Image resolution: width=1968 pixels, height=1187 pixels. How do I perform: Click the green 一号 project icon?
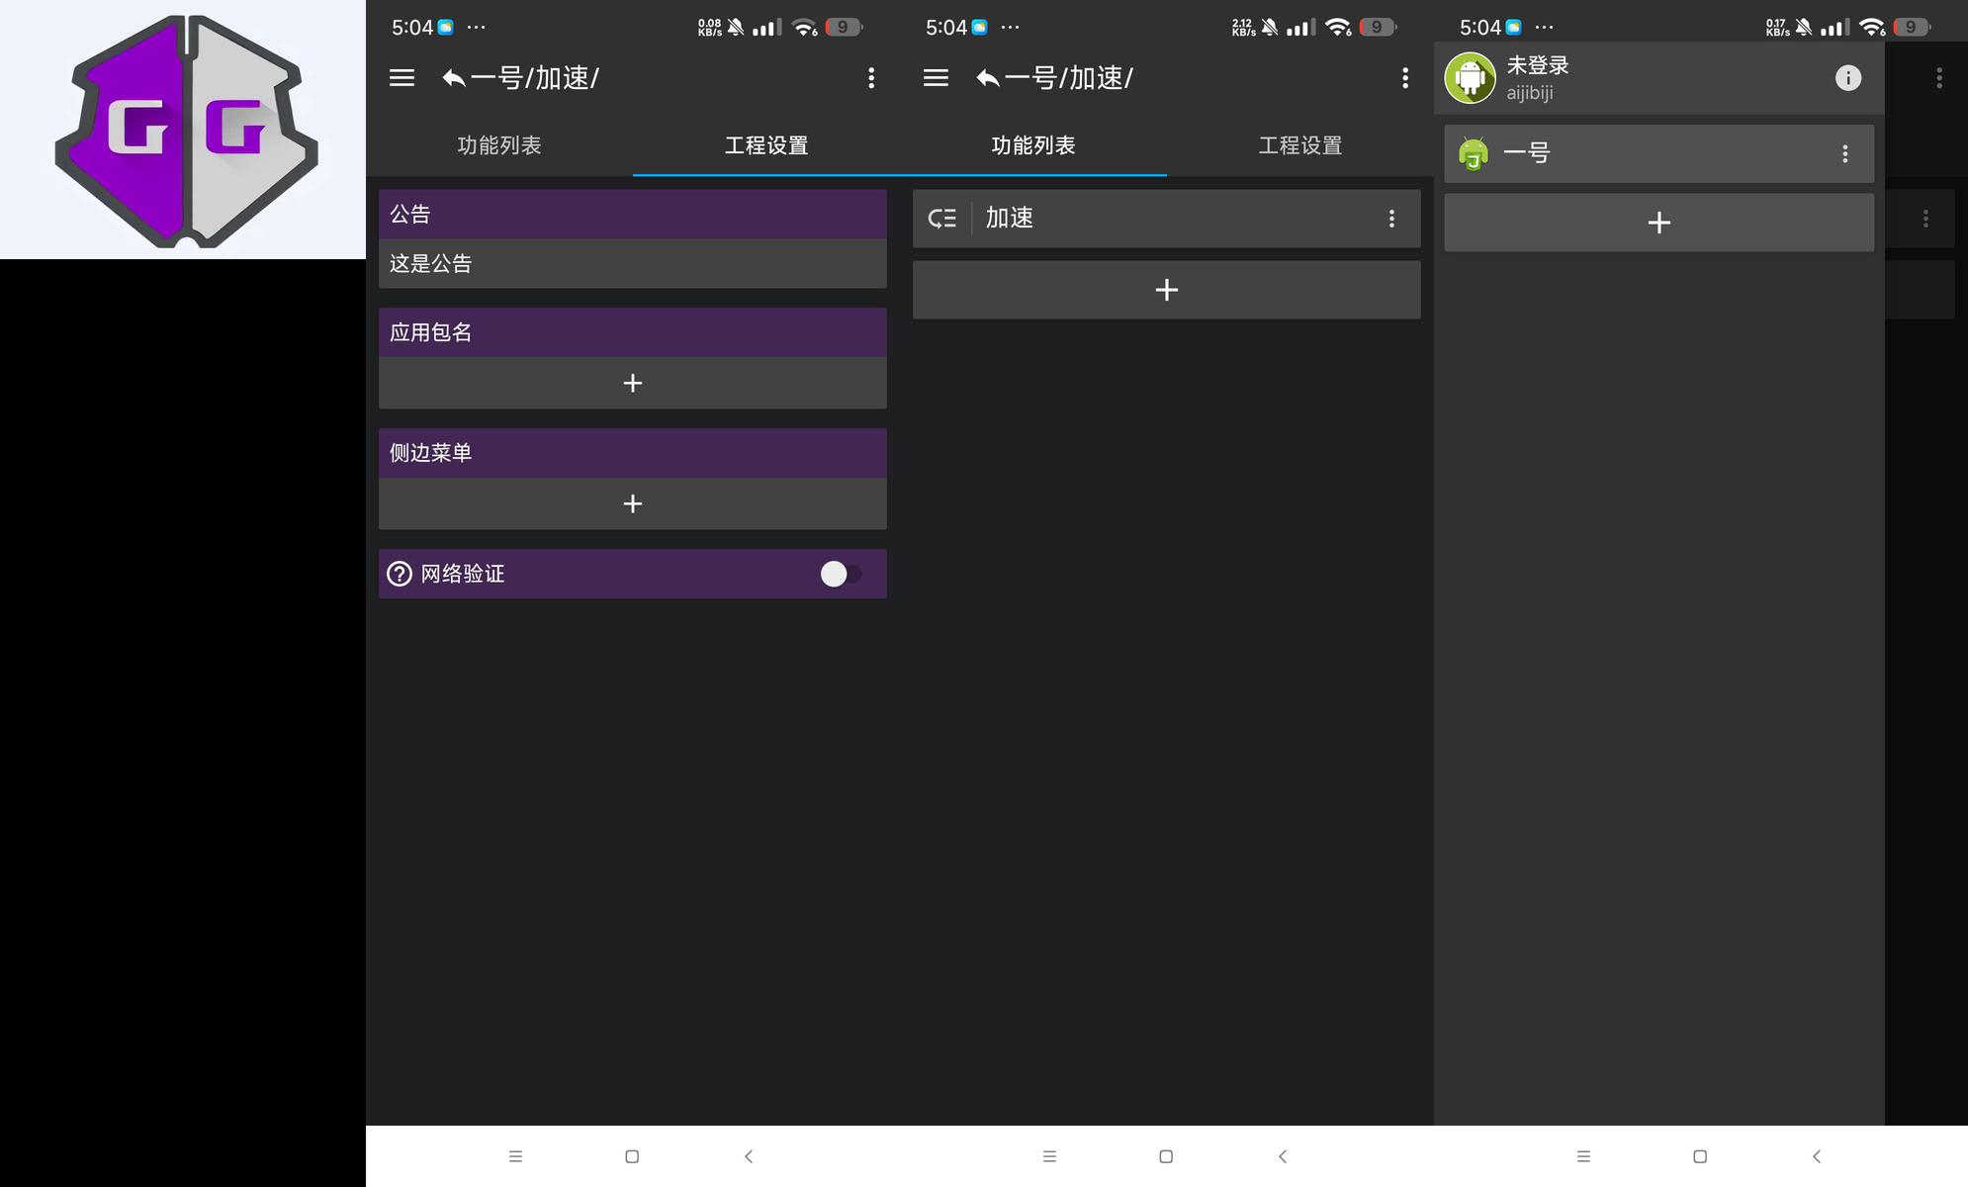1474,153
